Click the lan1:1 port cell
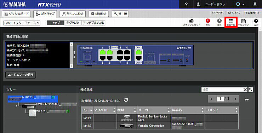This screenshot has height=133, width=262. [x=87, y=118]
